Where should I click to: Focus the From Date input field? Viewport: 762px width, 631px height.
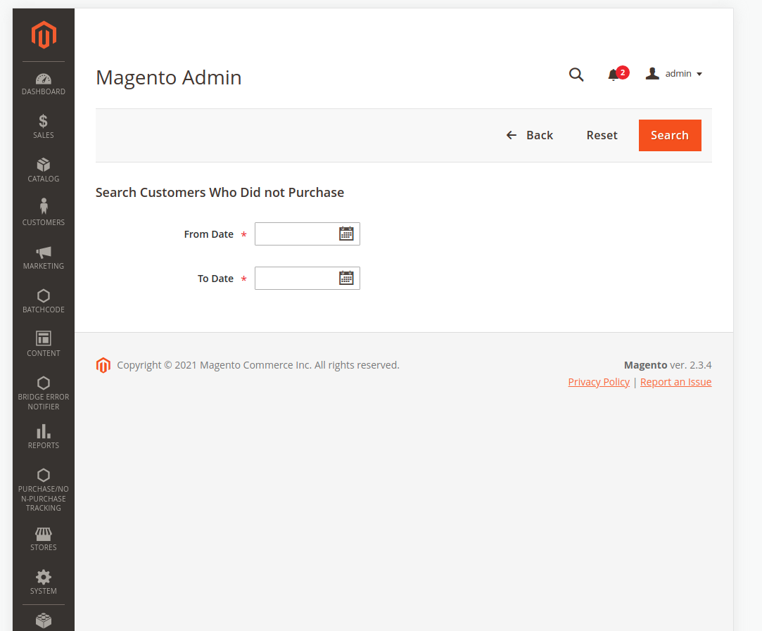tap(296, 234)
